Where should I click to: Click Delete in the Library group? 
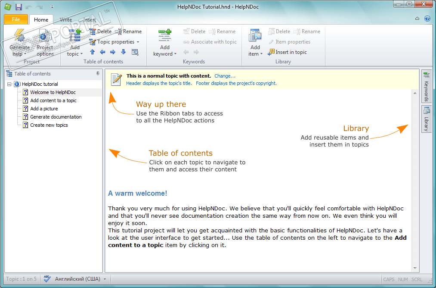pyautogui.click(x=279, y=31)
